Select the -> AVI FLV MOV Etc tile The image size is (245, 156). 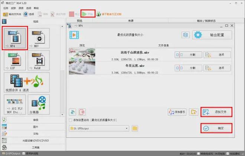click(x=15, y=104)
